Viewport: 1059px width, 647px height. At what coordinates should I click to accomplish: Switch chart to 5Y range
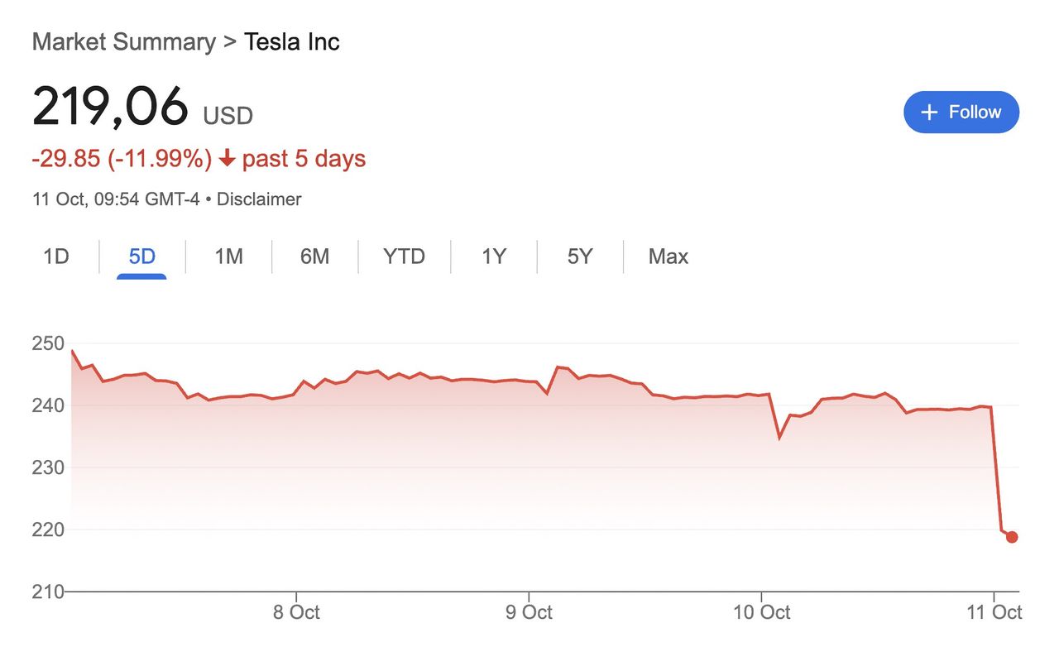click(580, 256)
